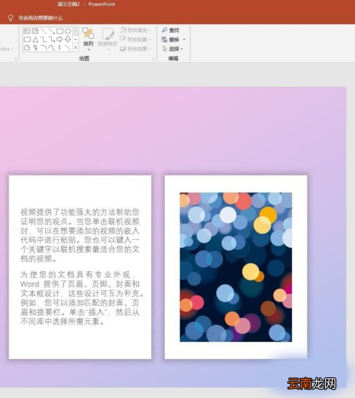Click the 替换 (Replace) button
This screenshot has height=398, width=355.
click(x=170, y=40)
